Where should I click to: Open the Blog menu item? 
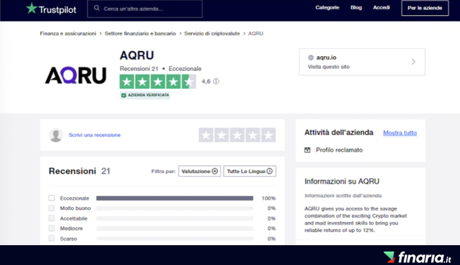[356, 8]
